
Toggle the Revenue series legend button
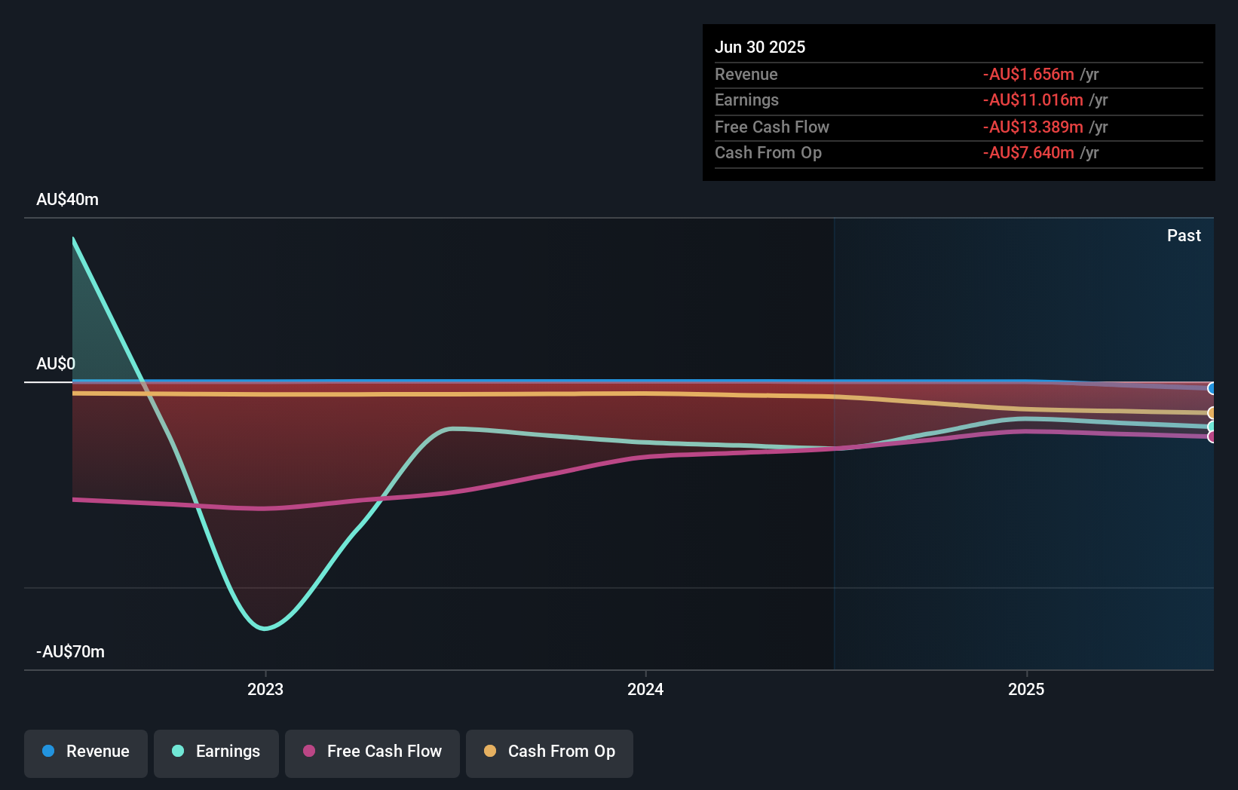tap(86, 753)
